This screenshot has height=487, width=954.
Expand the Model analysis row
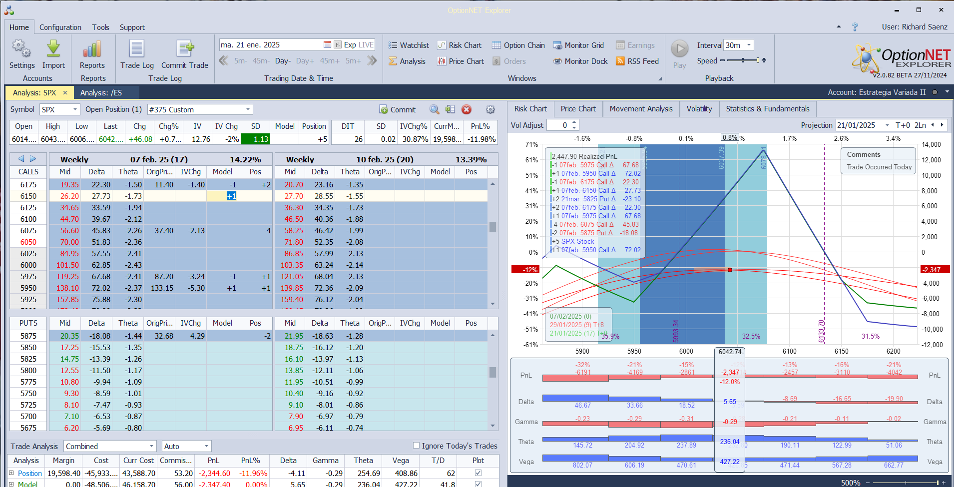tap(11, 484)
